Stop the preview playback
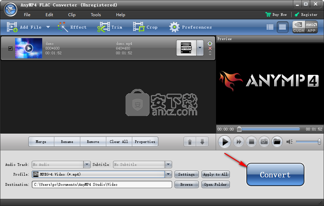Screen dimensions: 324x206 click(x=251, y=142)
